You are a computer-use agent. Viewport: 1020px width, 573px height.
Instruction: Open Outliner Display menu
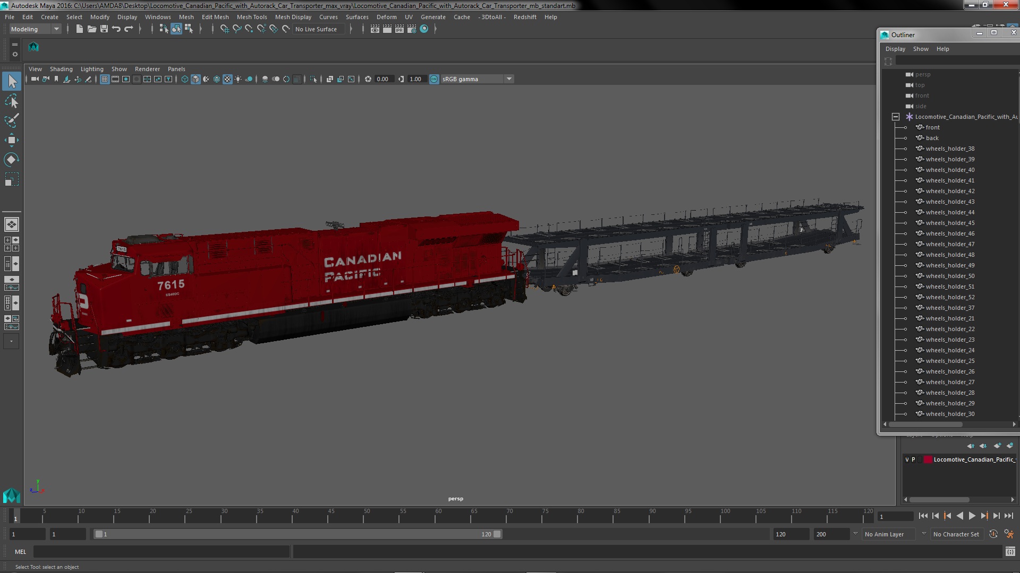click(x=895, y=49)
